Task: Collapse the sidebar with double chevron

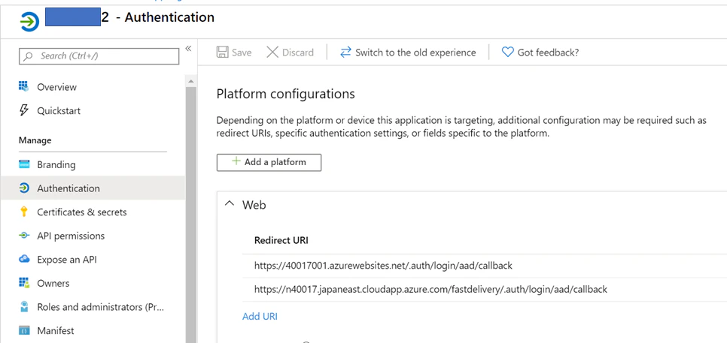Action: [x=188, y=49]
